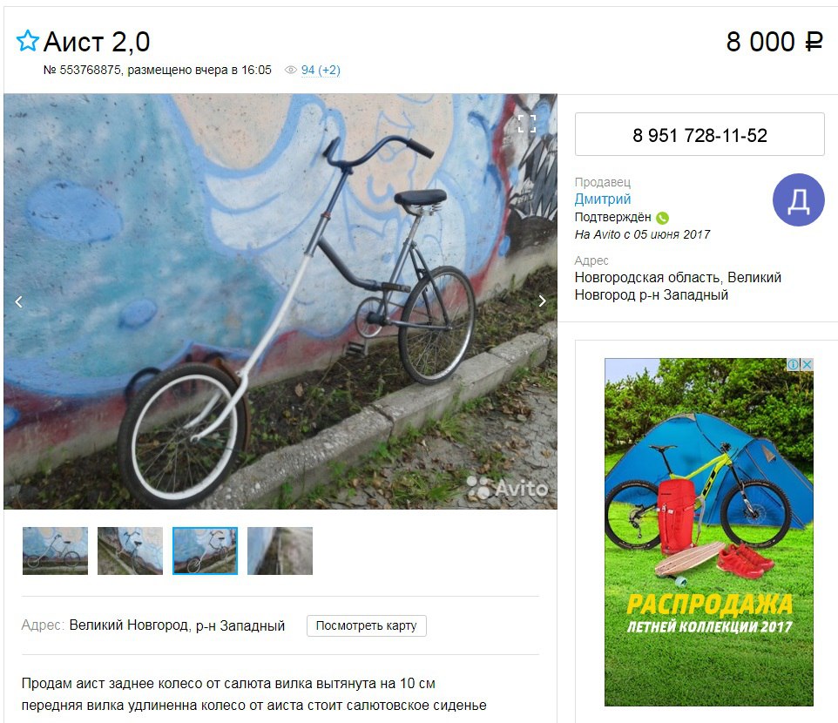Click the Аист 2,0 listing title
The image size is (838, 723).
tap(97, 42)
